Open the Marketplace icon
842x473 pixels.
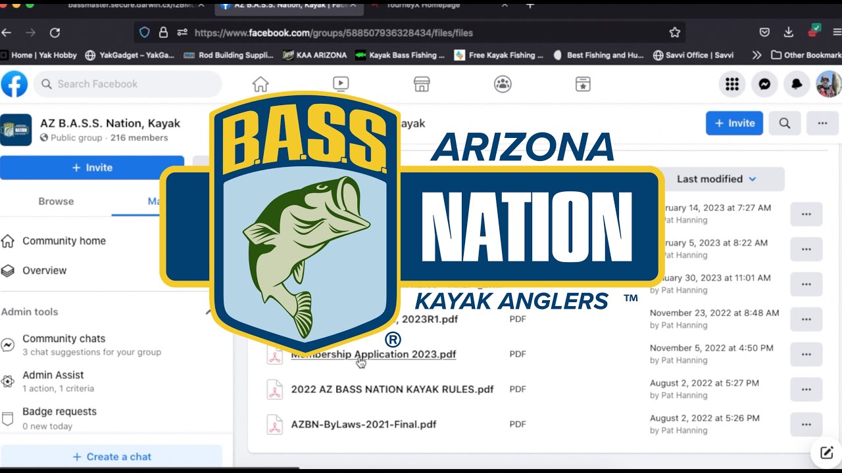pos(422,84)
